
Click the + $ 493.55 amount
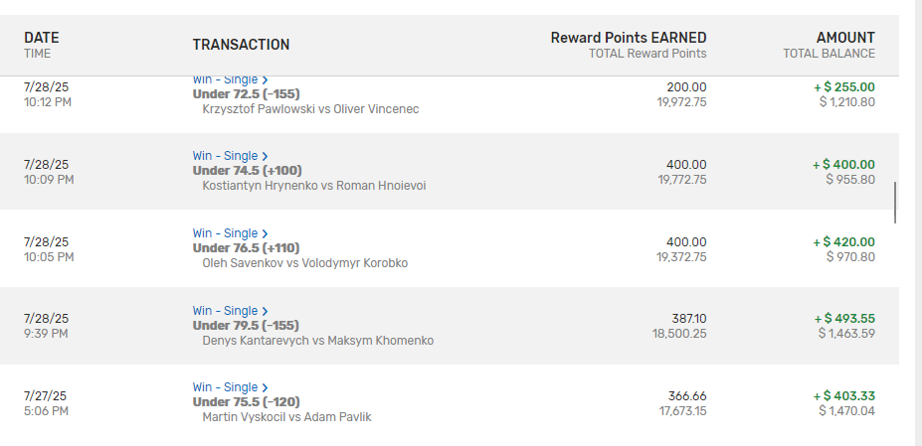pyautogui.click(x=844, y=319)
